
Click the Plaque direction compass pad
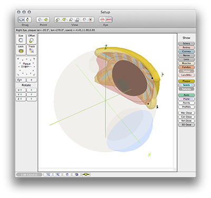tap(26, 67)
